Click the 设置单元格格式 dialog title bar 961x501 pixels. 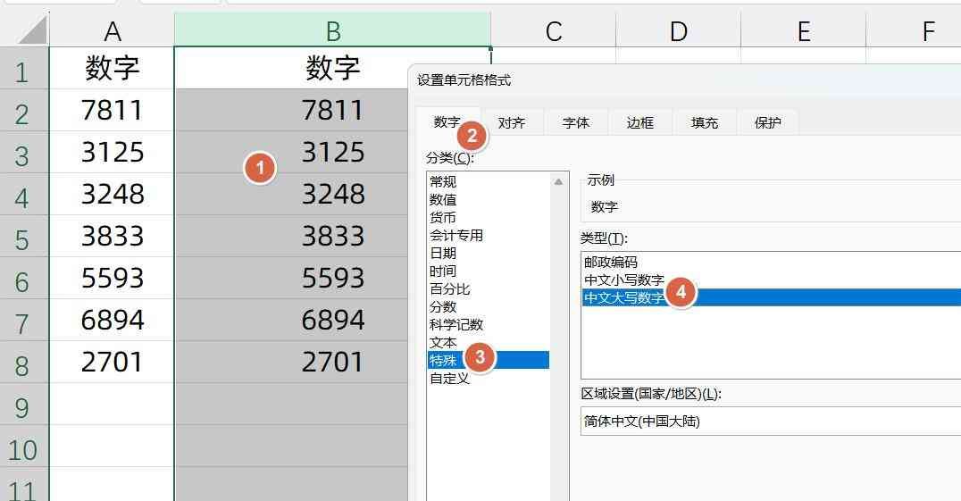pos(685,79)
